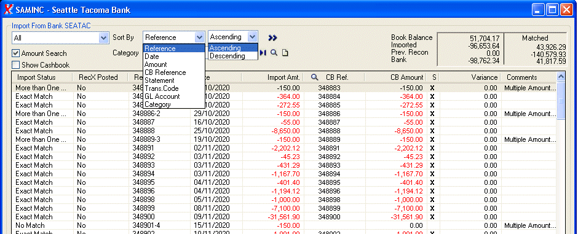The height and width of the screenshot is (234, 578).
Task: Click the SAMINC application icon in title bar
Action: click(9, 10)
